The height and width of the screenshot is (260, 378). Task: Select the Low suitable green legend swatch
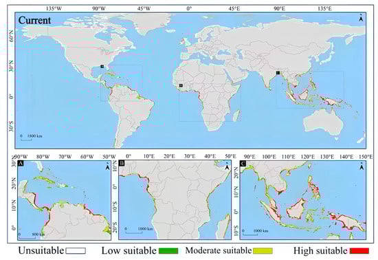point(168,251)
